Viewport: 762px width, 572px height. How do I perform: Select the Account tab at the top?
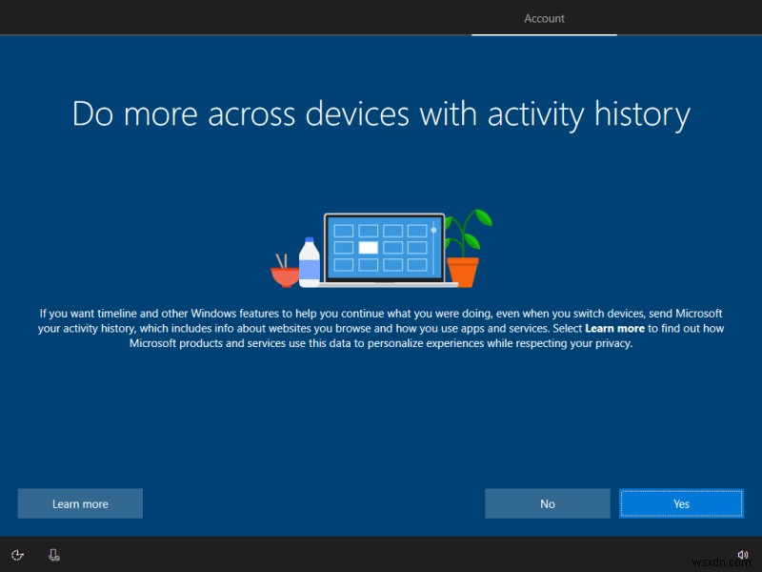(x=544, y=17)
